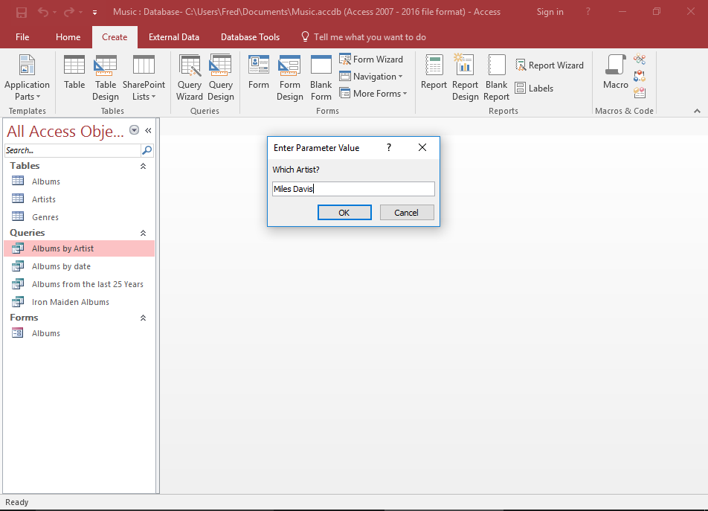Create a new Report
The height and width of the screenshot is (511, 708).
click(x=434, y=72)
